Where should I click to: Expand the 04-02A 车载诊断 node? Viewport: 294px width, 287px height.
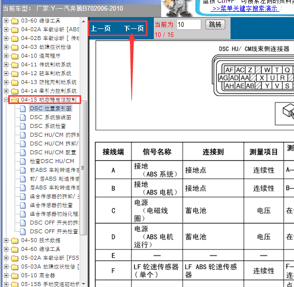pos(6,29)
